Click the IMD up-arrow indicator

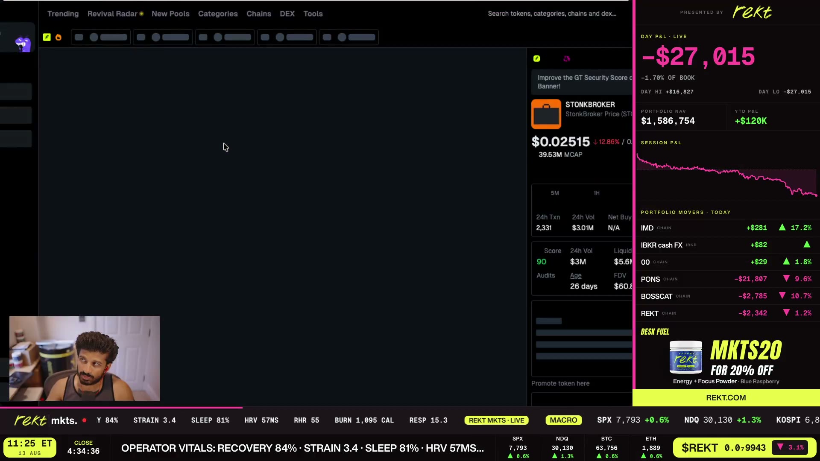point(782,228)
